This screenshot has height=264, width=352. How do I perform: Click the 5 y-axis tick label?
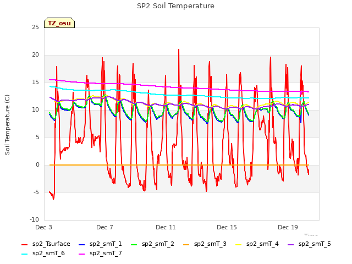[37, 137]
